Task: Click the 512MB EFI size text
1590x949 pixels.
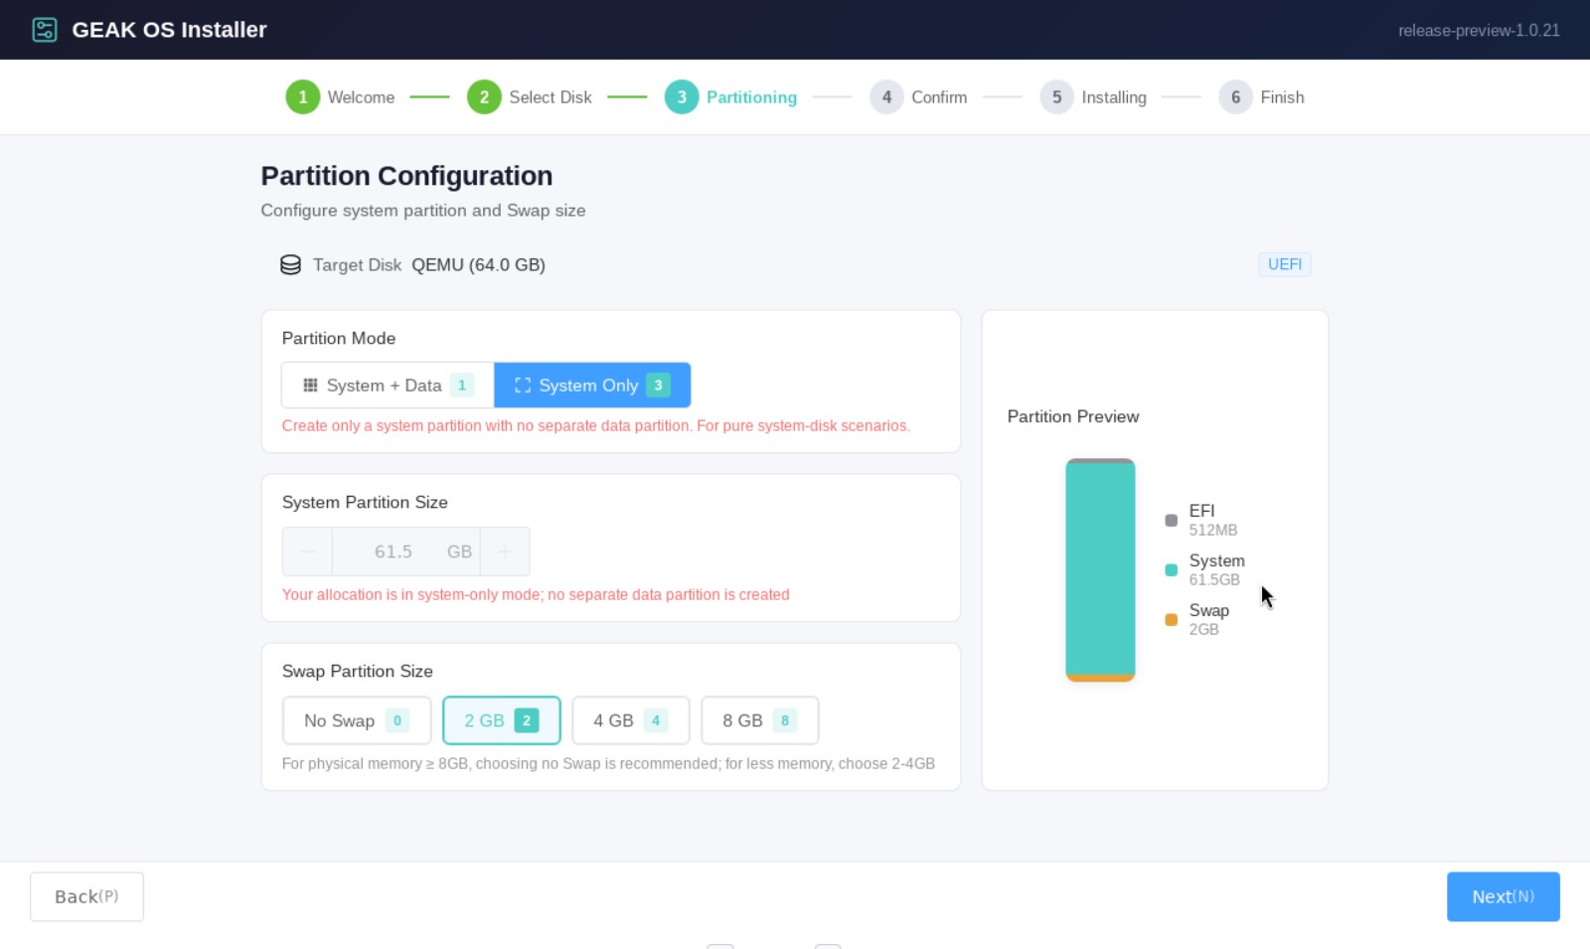Action: click(x=1213, y=530)
